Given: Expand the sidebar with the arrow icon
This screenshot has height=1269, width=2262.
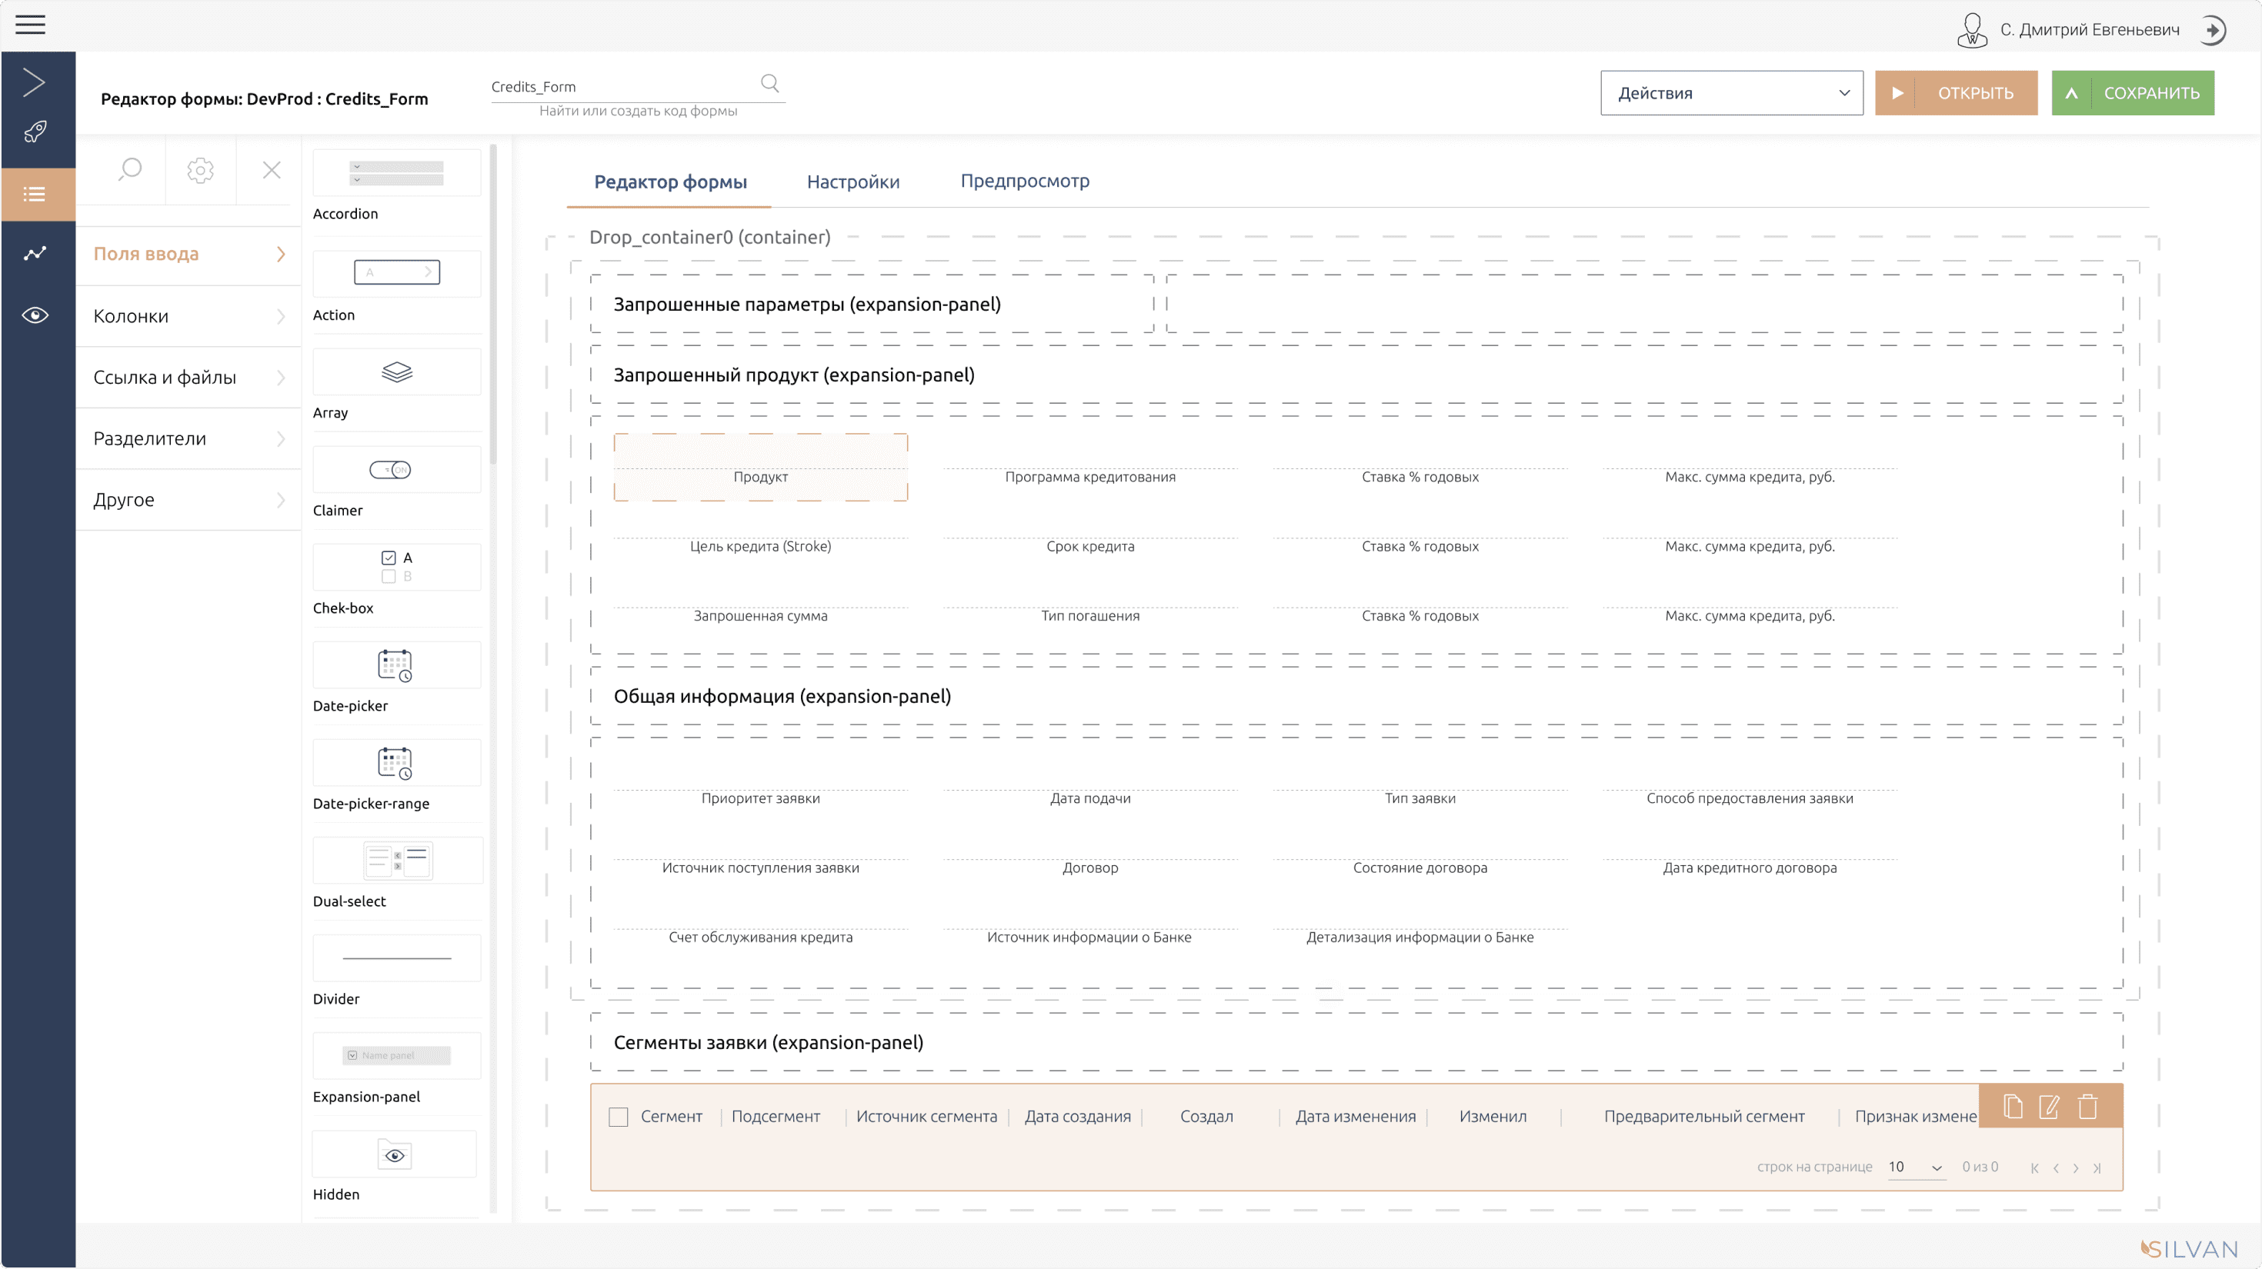Looking at the screenshot, I should [33, 82].
